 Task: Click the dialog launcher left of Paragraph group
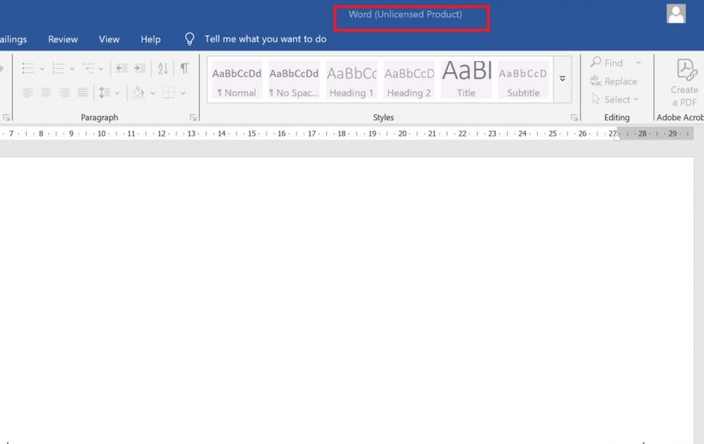(6, 118)
